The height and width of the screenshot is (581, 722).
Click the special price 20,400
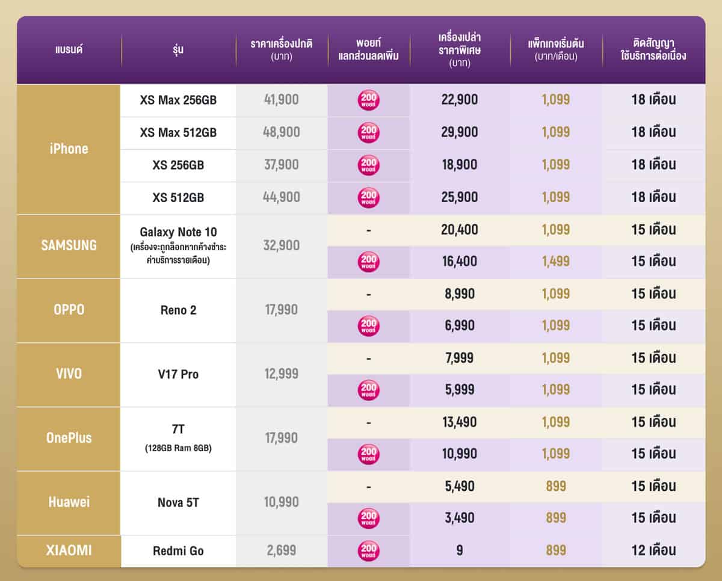coord(460,230)
